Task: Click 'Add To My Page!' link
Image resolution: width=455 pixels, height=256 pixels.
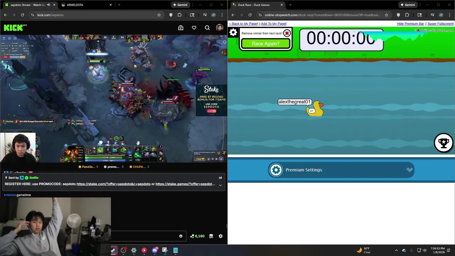Action: 274,24
